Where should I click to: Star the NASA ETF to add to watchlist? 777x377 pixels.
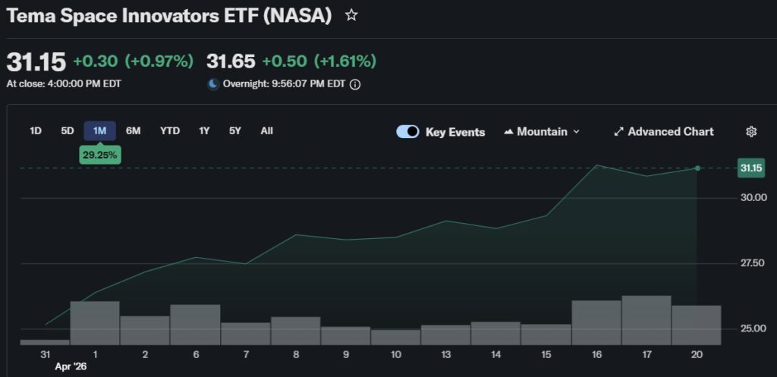click(x=351, y=15)
